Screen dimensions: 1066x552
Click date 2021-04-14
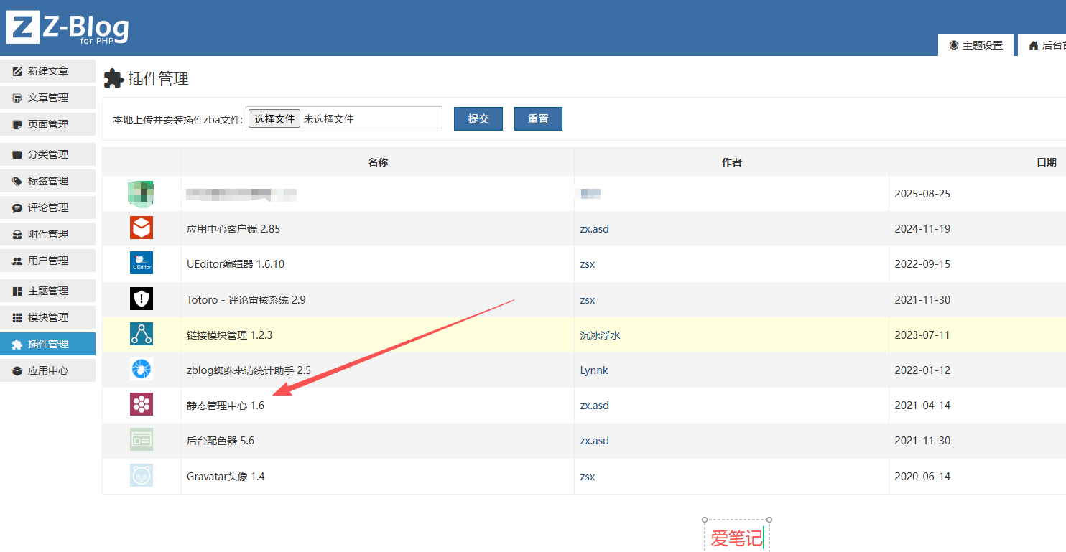coord(922,406)
